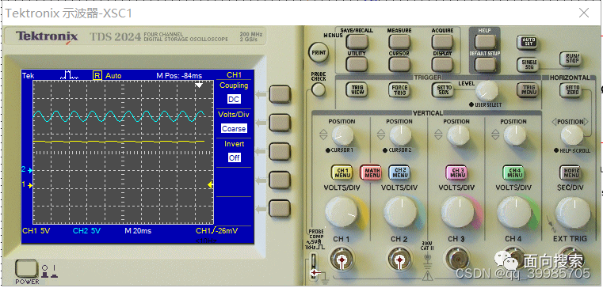This screenshot has width=603, height=288.
Task: Open the CH4 MENU green button
Action: click(x=514, y=172)
